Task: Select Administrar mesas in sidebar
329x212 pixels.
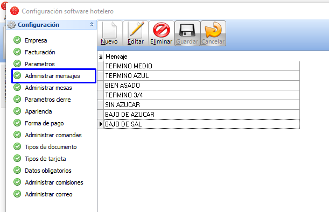Action: (x=48, y=88)
